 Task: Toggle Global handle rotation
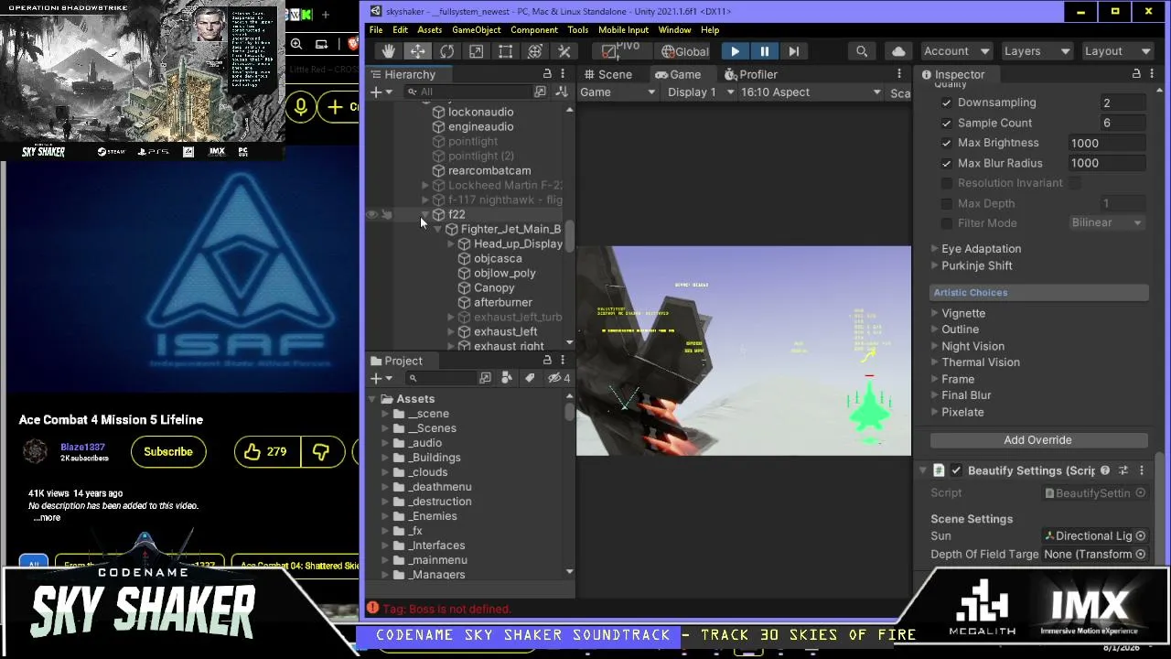(x=685, y=51)
